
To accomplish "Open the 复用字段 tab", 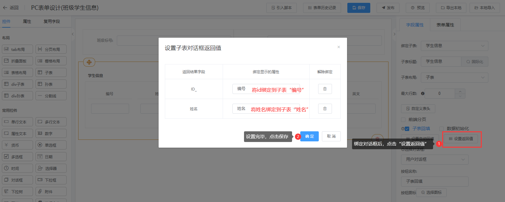I will (x=52, y=21).
